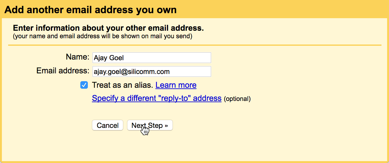Click the "Enter information about your other email address" heading

pos(108,28)
